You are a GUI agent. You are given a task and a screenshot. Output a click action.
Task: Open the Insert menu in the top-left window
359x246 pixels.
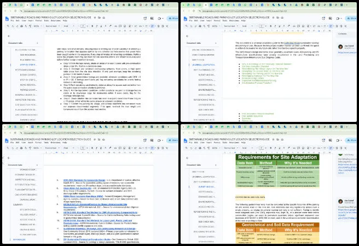(x=31, y=21)
